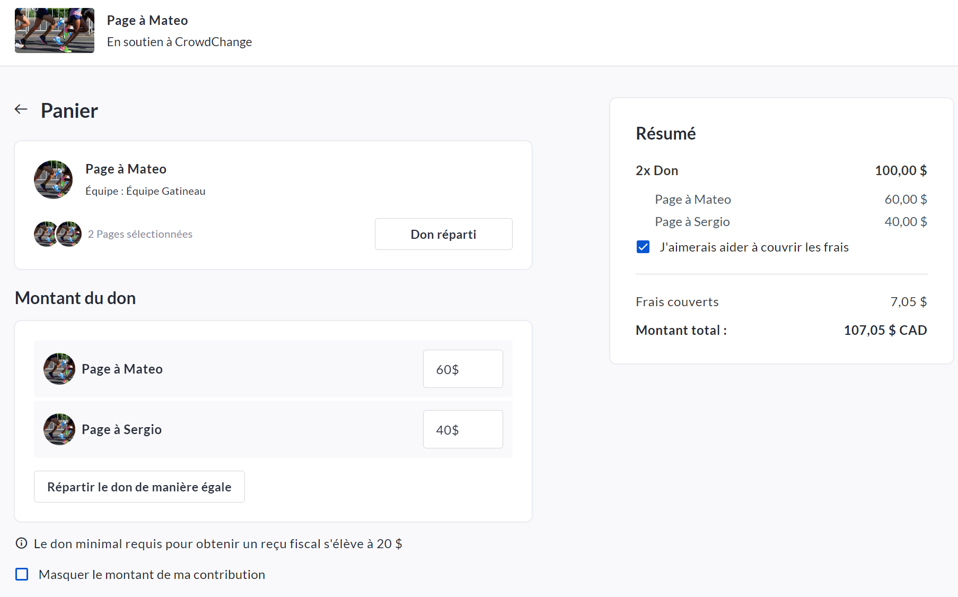958x597 pixels.
Task: Click the Don réparti button
Action: pyautogui.click(x=443, y=234)
